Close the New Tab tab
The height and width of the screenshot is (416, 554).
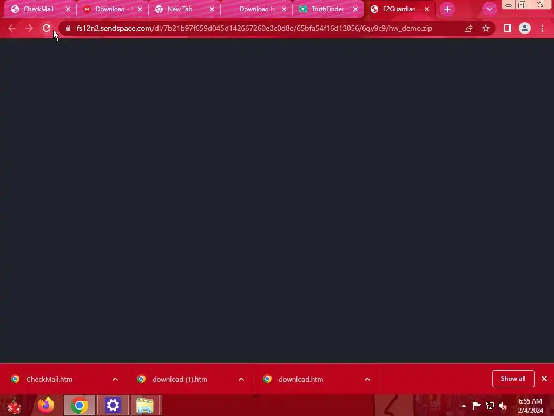click(212, 9)
